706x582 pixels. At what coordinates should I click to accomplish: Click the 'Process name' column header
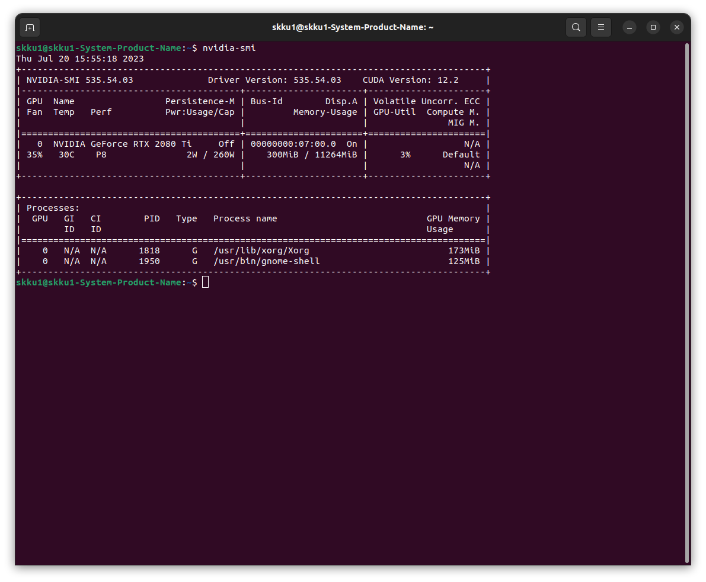tap(245, 218)
